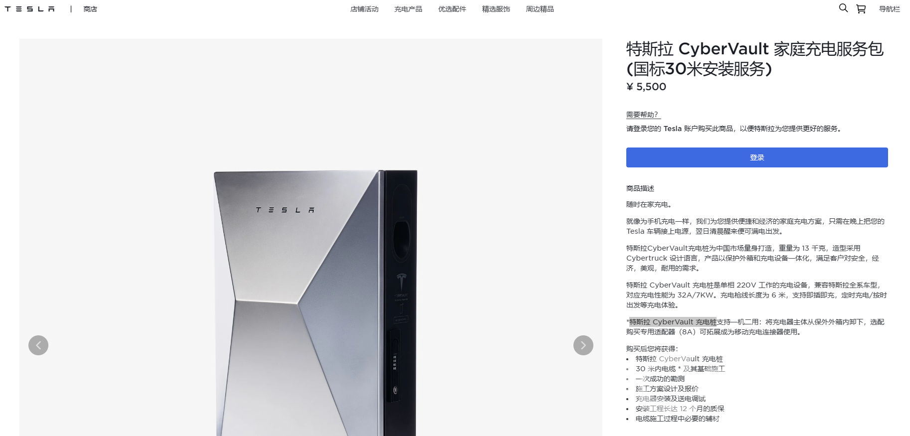Open the 店铺活动 menu item
This screenshot has width=910, height=436.
click(x=364, y=9)
